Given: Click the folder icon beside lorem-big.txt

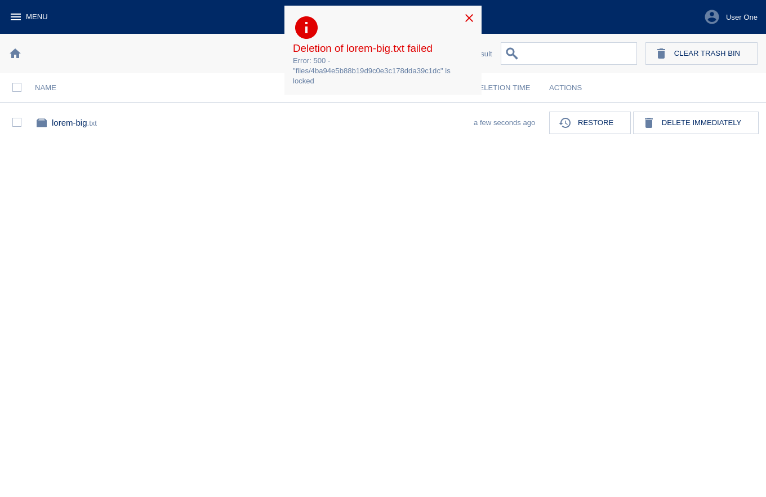Looking at the screenshot, I should [42, 122].
